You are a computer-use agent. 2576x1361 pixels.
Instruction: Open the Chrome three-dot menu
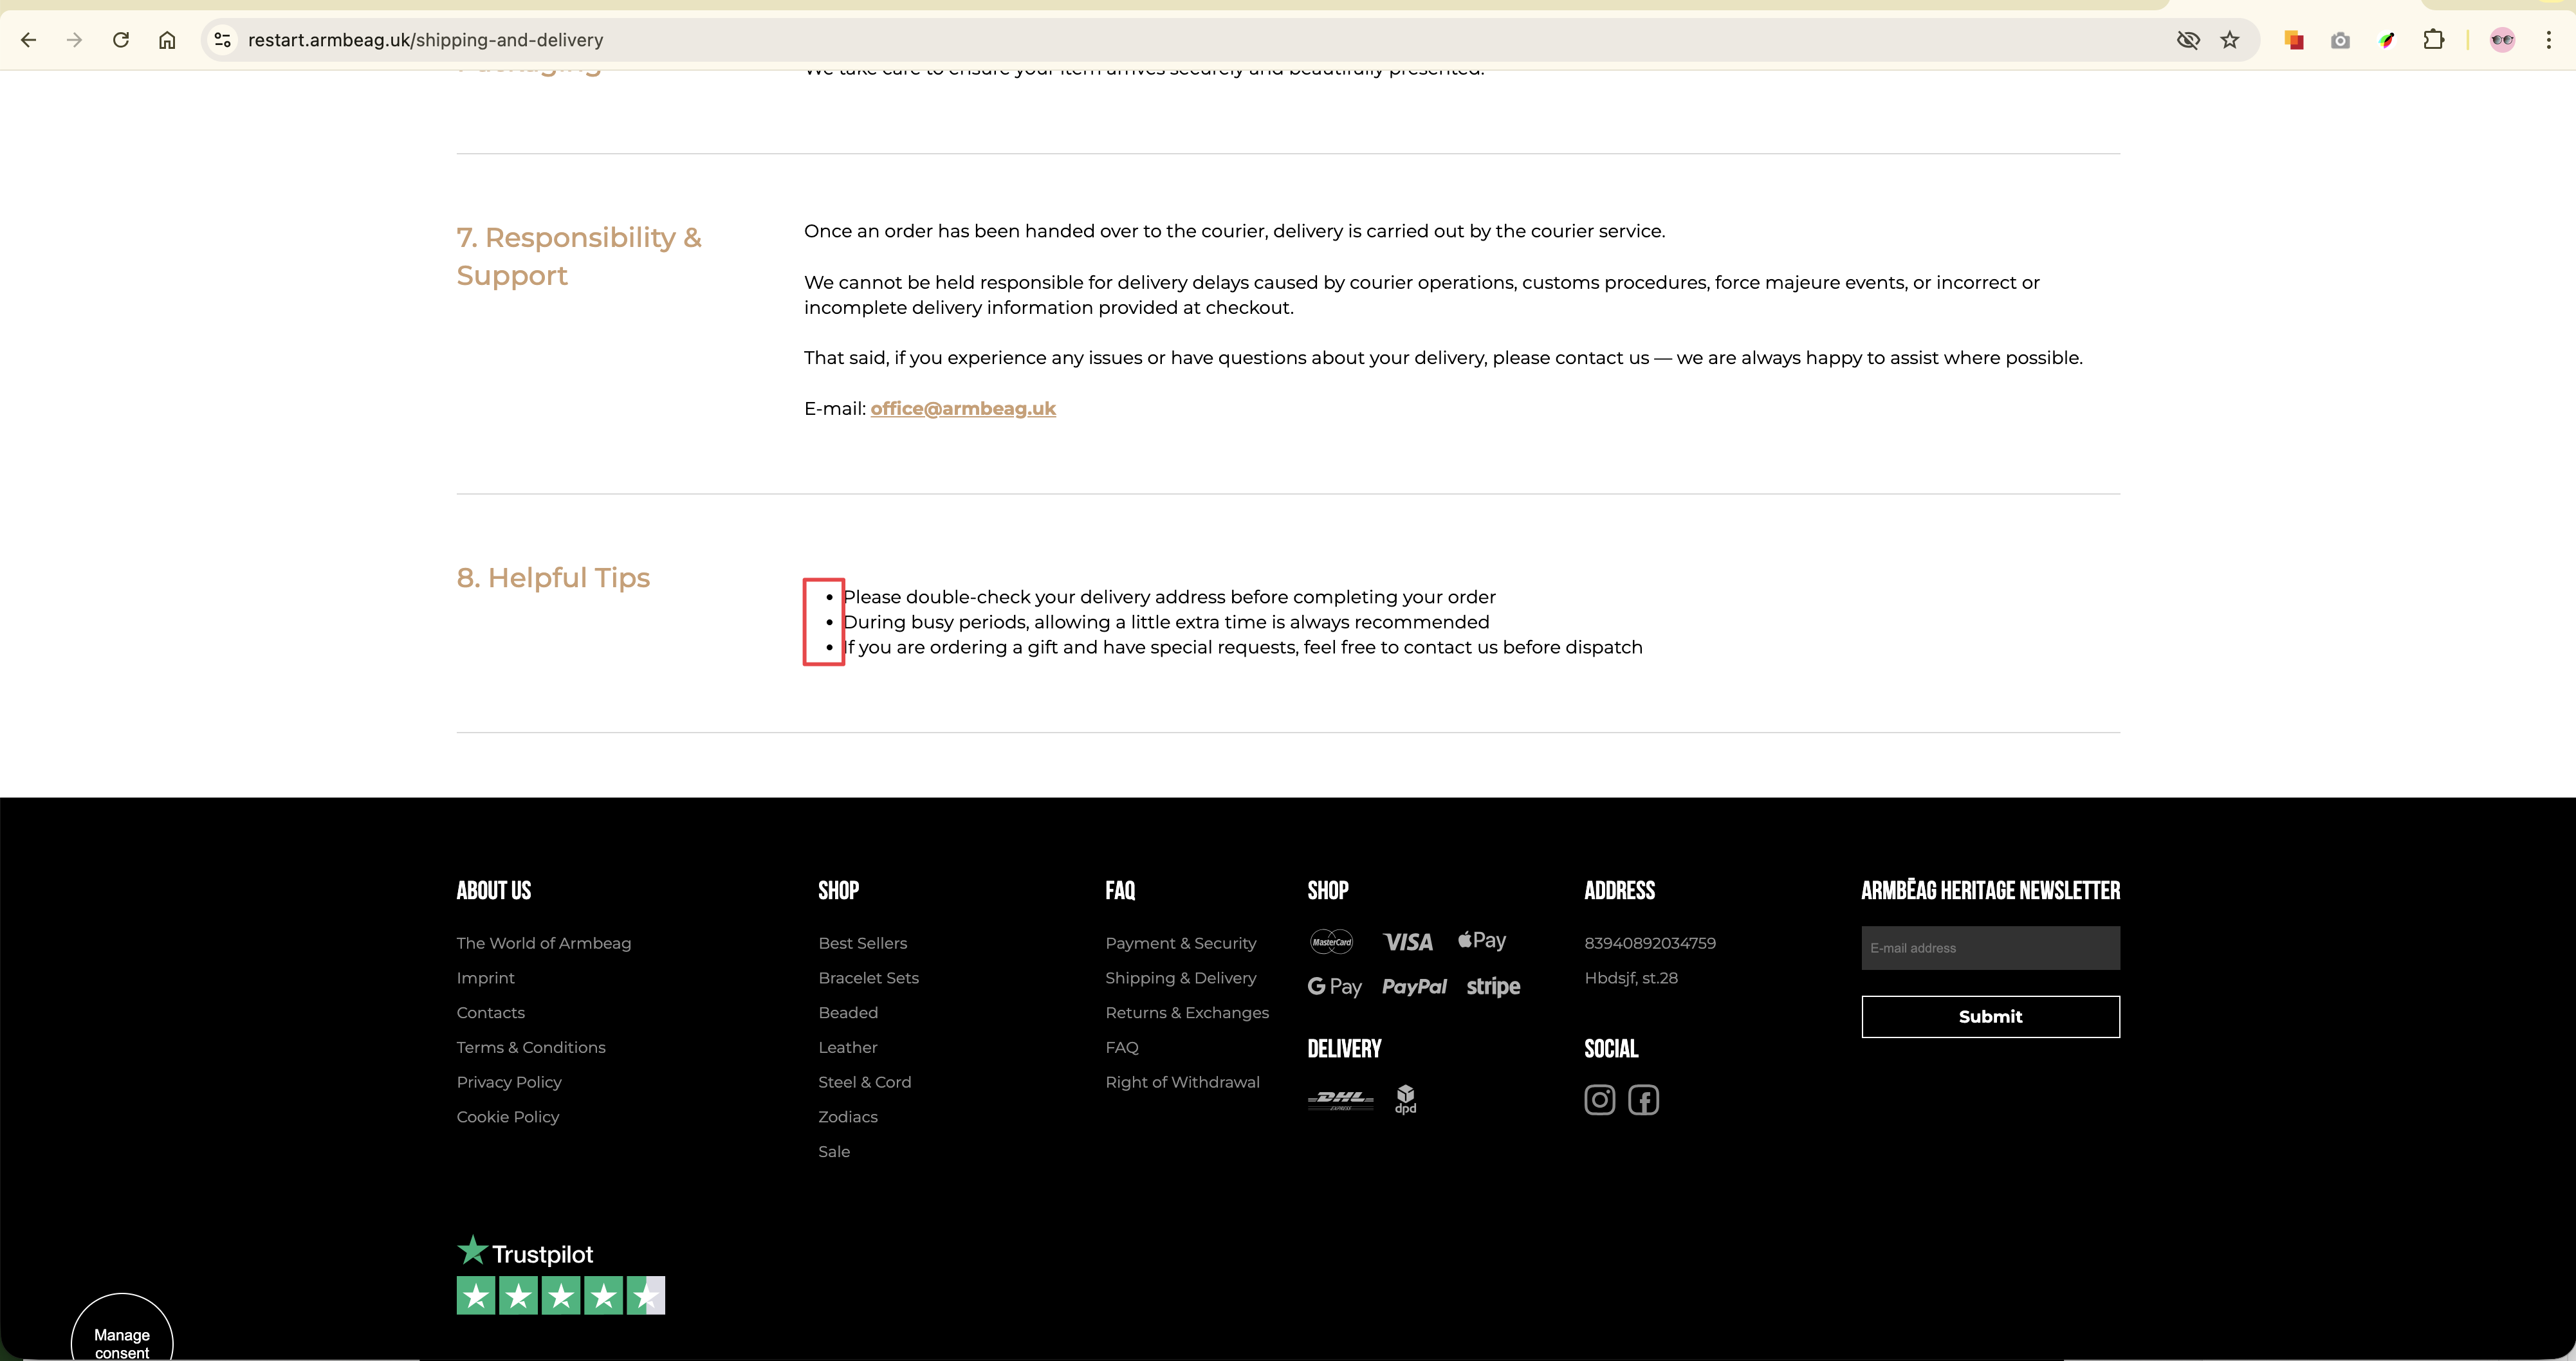(x=2549, y=40)
